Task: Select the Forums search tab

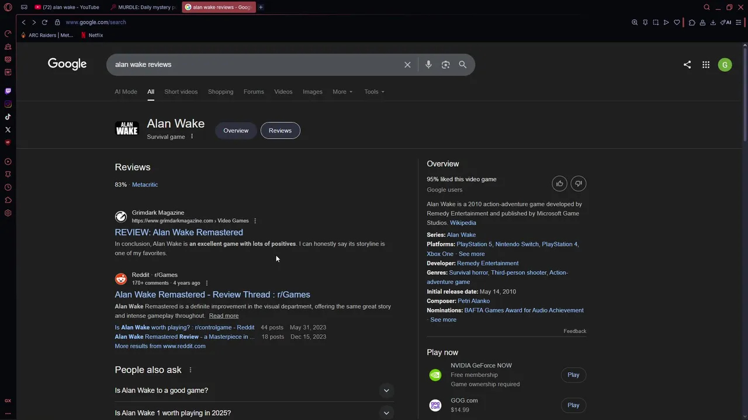Action: point(254,92)
